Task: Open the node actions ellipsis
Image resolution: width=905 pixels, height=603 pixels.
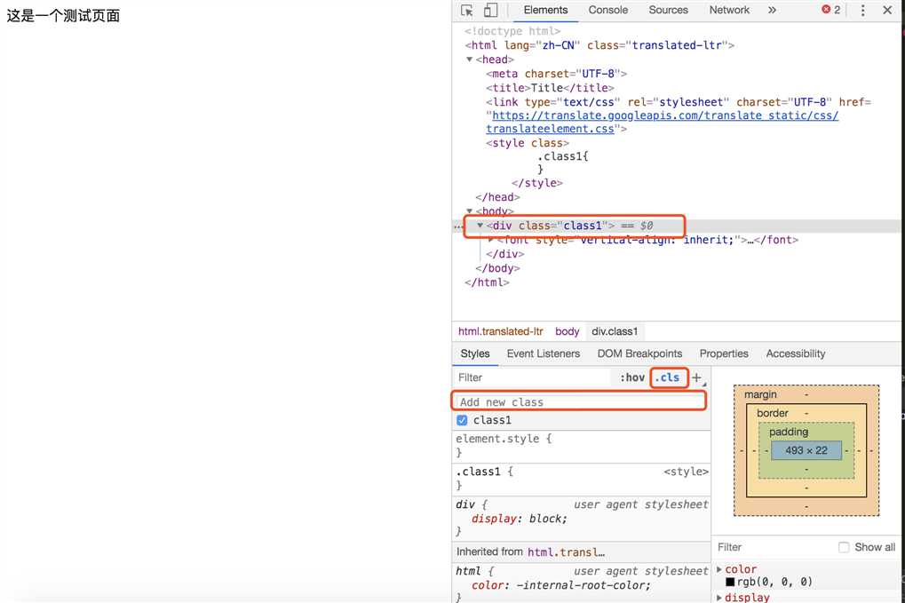Action: (458, 226)
